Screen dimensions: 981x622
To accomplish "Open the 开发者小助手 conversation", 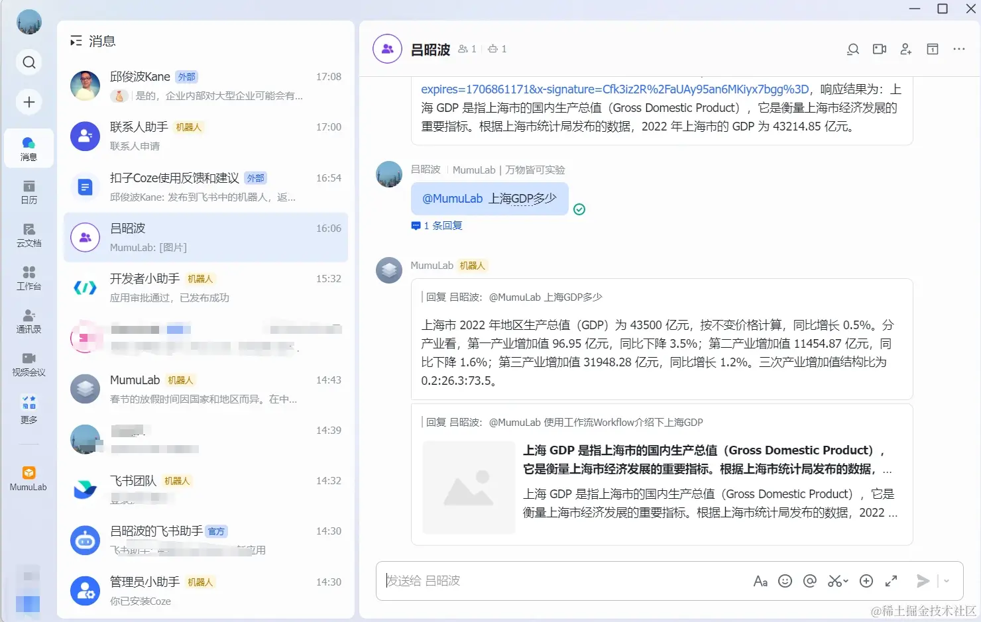I will pyautogui.click(x=205, y=287).
